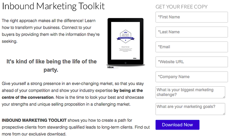Click the GET YOUR FREE COPY heading
Image resolution: width=230 pixels, height=138 pixels.
182,7
